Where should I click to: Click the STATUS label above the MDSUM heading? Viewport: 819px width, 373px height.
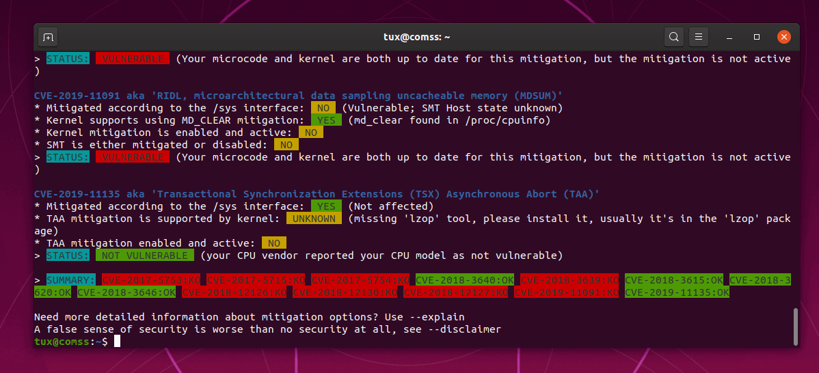click(68, 59)
